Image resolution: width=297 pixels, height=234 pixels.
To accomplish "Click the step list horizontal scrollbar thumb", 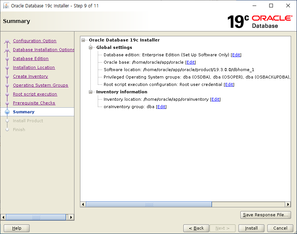I will [x=36, y=217].
